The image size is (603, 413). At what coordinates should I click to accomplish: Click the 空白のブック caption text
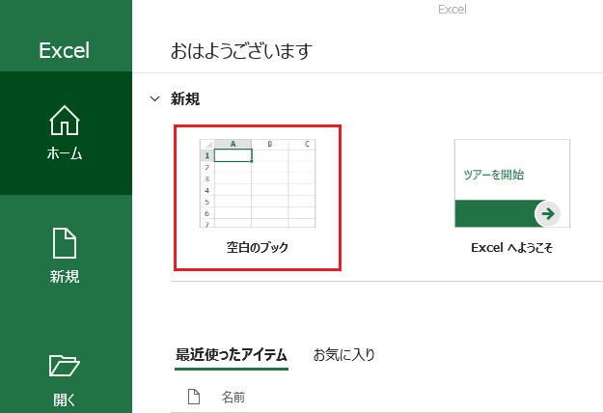click(258, 247)
